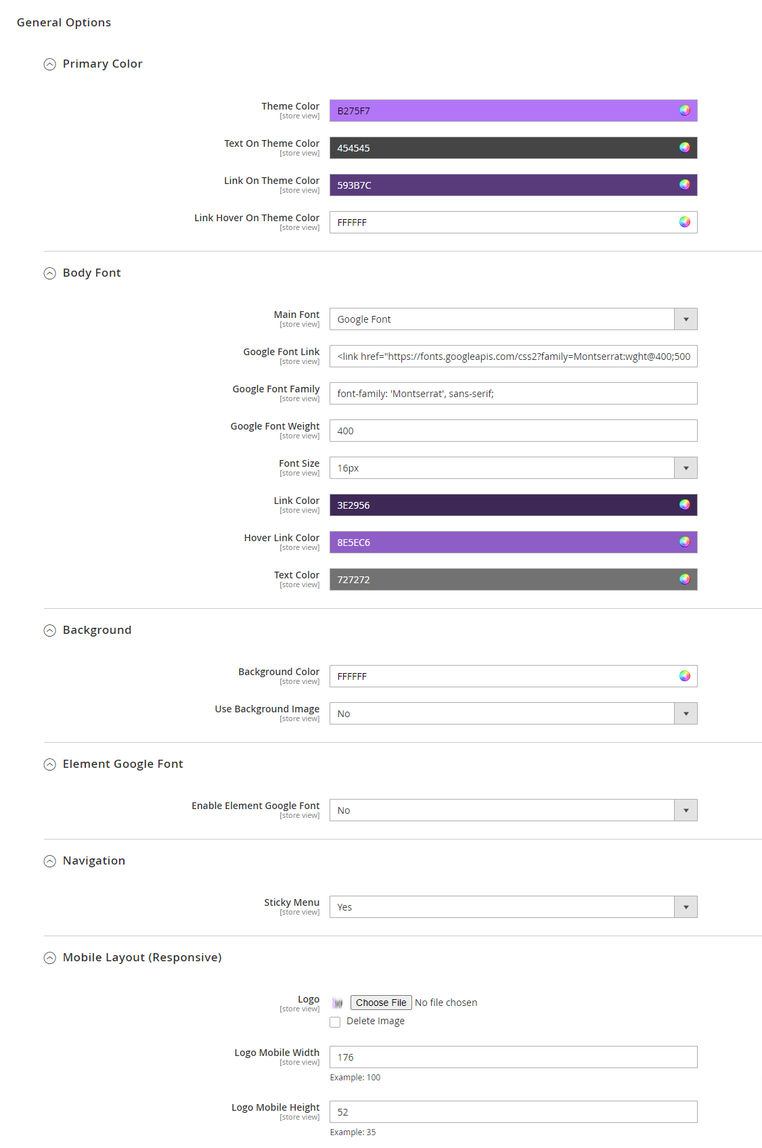This screenshot has height=1148, width=762.
Task: Open color picker for Text Color
Action: (684, 579)
